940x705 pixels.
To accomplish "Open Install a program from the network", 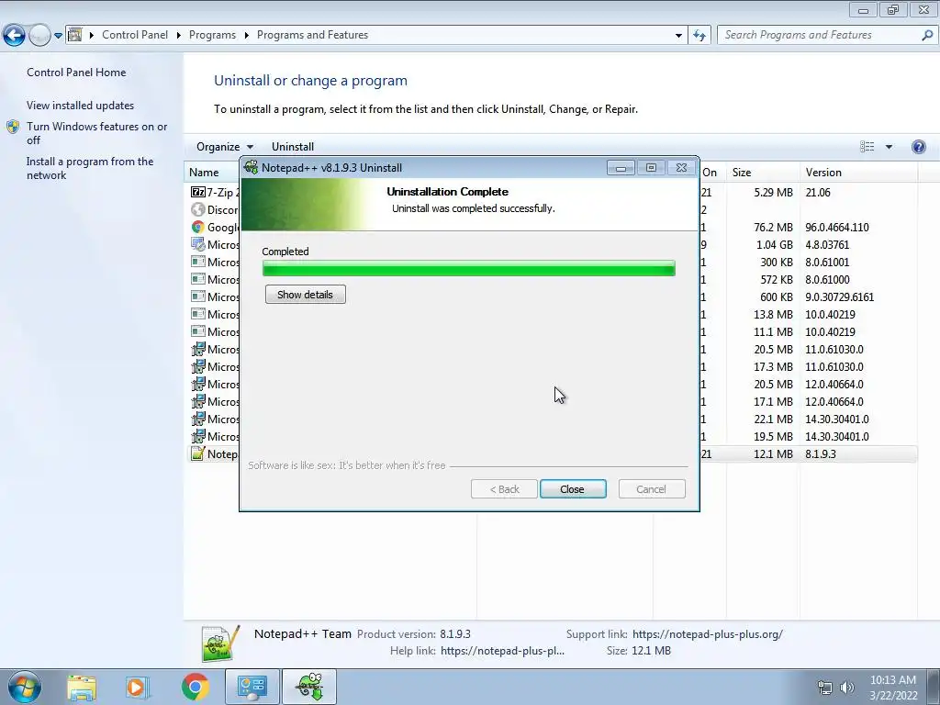I will point(90,169).
